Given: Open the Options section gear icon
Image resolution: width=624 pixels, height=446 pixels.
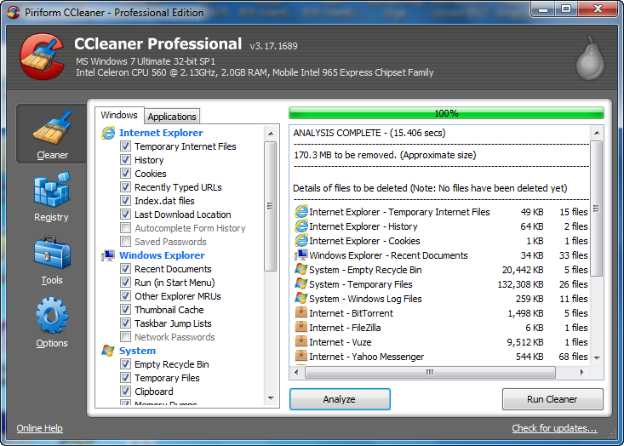Looking at the screenshot, I should [52, 315].
